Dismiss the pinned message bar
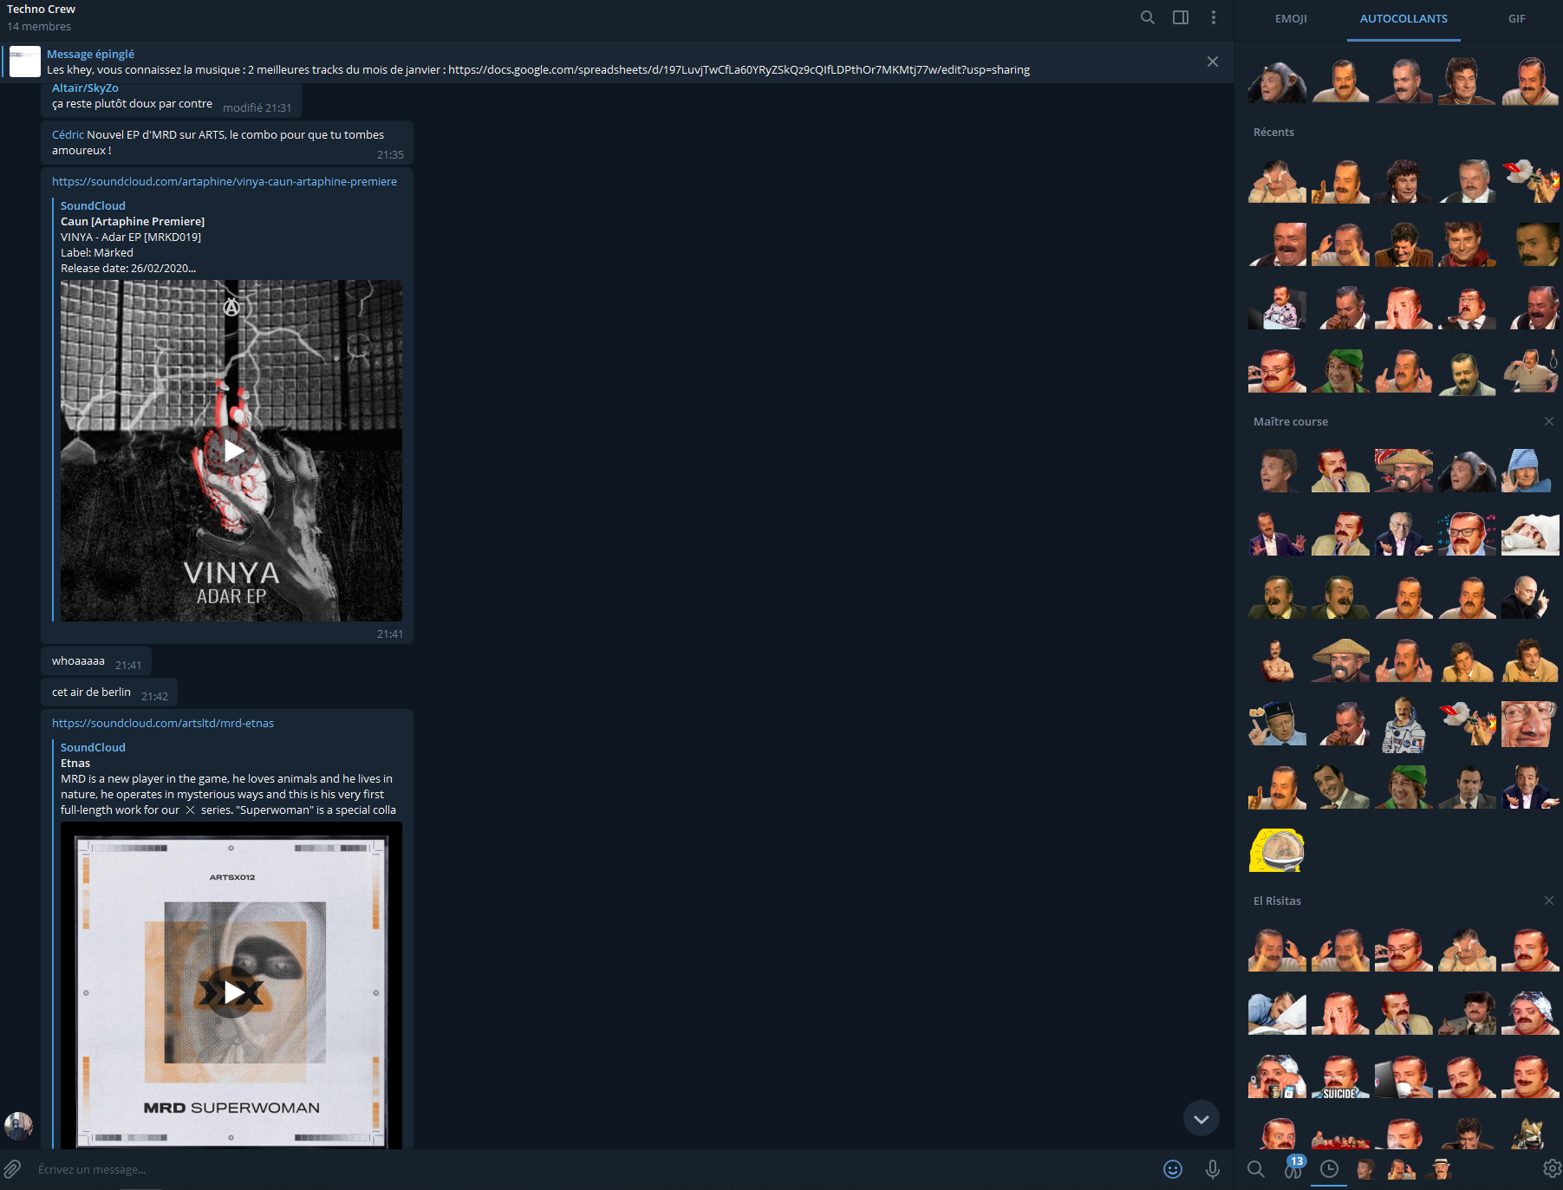 pyautogui.click(x=1213, y=62)
